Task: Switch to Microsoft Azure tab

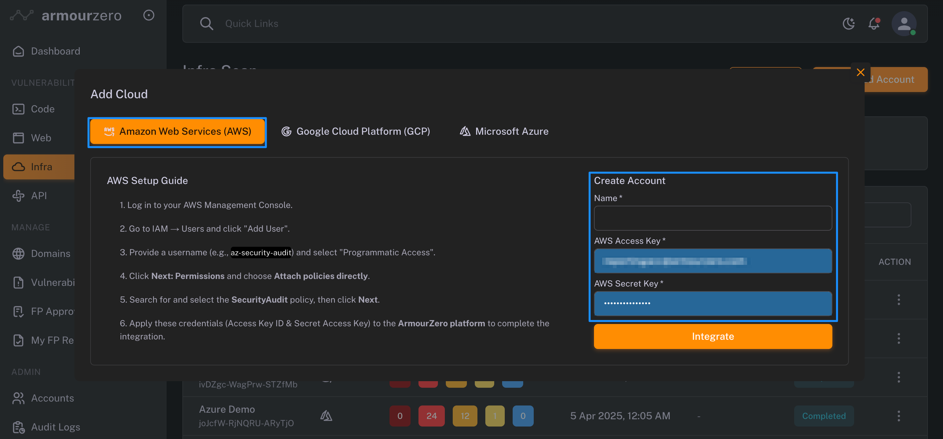Action: (x=504, y=131)
